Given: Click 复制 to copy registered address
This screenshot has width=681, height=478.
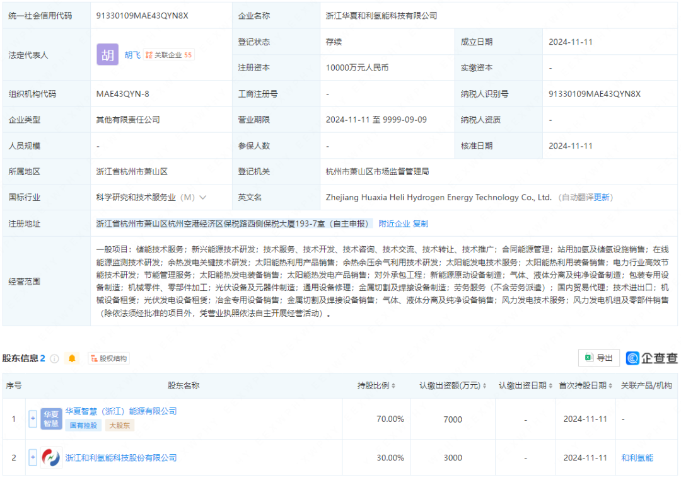Looking at the screenshot, I should point(420,224).
